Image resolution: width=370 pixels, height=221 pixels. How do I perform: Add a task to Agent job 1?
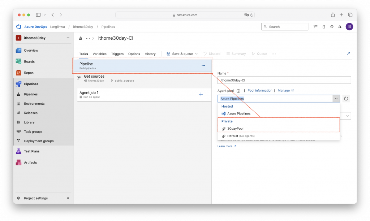click(x=201, y=94)
